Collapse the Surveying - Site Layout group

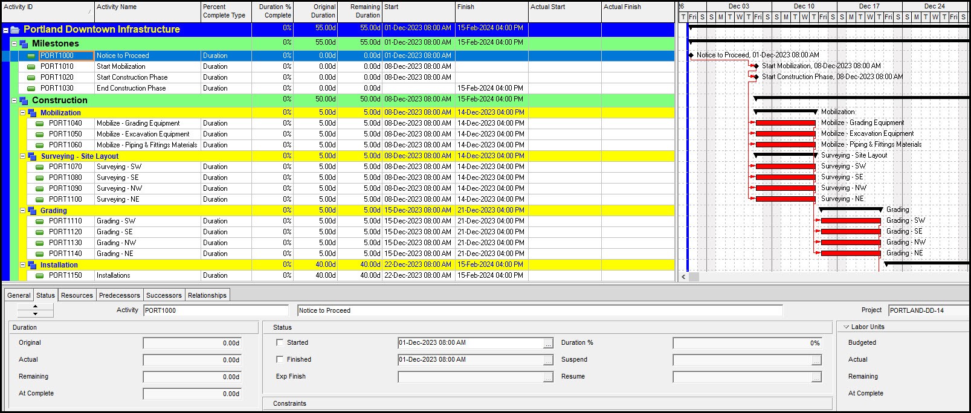click(23, 156)
